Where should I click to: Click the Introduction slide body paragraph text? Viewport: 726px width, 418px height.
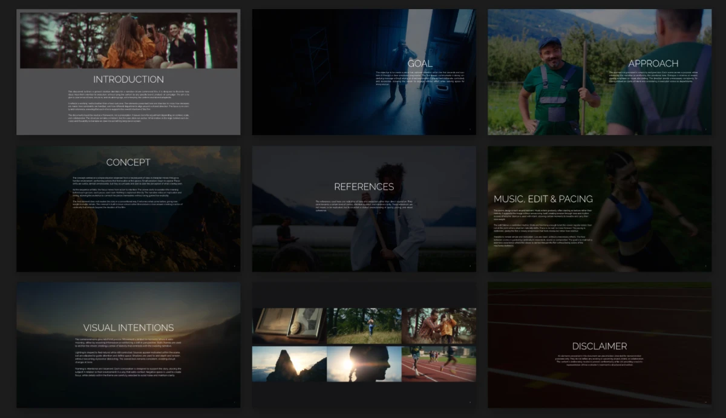tap(128, 106)
